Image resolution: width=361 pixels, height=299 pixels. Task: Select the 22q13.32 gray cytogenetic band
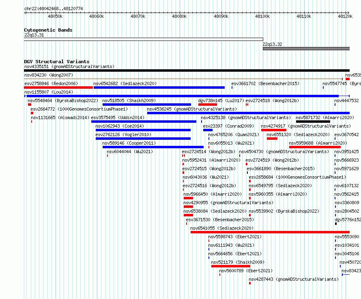306,49
